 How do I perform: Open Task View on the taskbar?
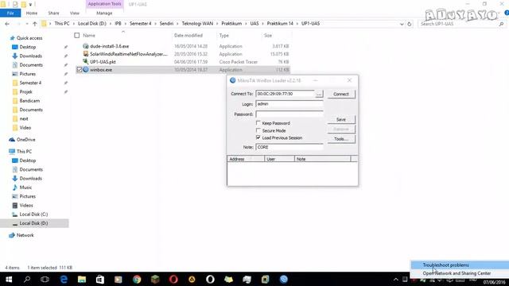pyautogui.click(x=45, y=279)
